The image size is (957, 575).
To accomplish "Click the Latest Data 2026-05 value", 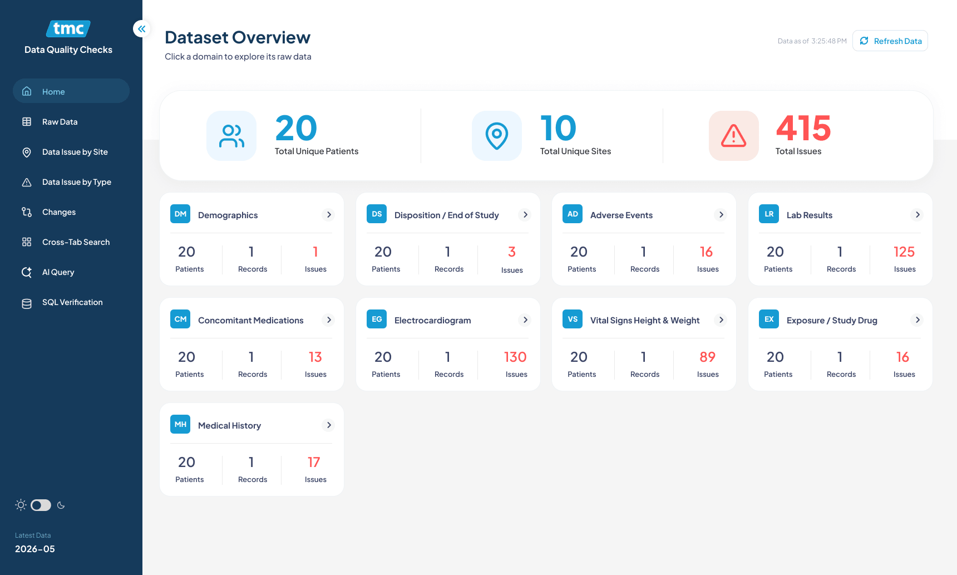I will [35, 549].
